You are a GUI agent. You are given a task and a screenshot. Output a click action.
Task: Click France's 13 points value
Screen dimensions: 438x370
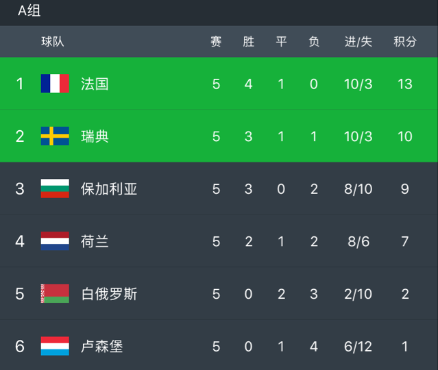pos(405,84)
